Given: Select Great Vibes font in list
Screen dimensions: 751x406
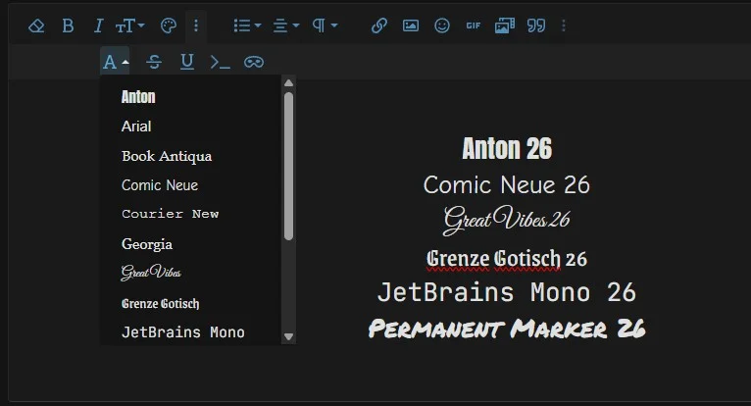Looking at the screenshot, I should click(151, 273).
